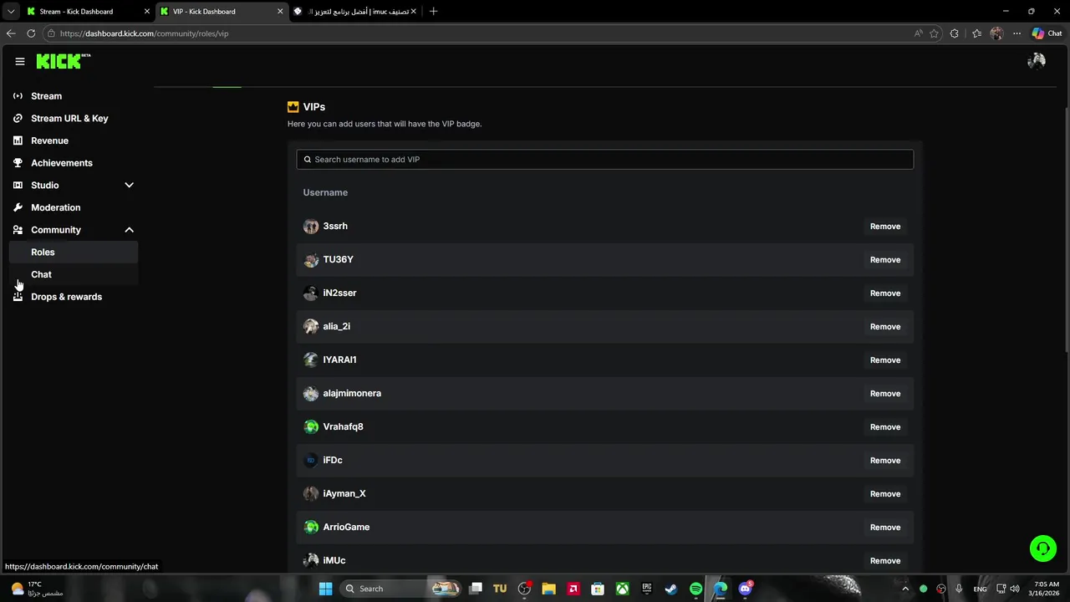Image resolution: width=1070 pixels, height=602 pixels.
Task: Open Epic Games Launcher from taskbar
Action: pyautogui.click(x=647, y=589)
